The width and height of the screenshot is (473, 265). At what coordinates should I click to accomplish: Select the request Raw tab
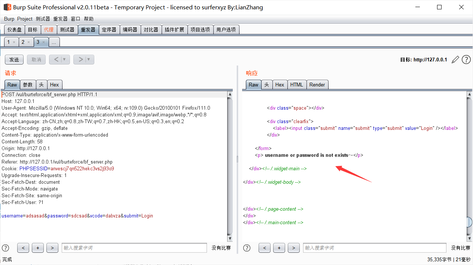coord(12,85)
